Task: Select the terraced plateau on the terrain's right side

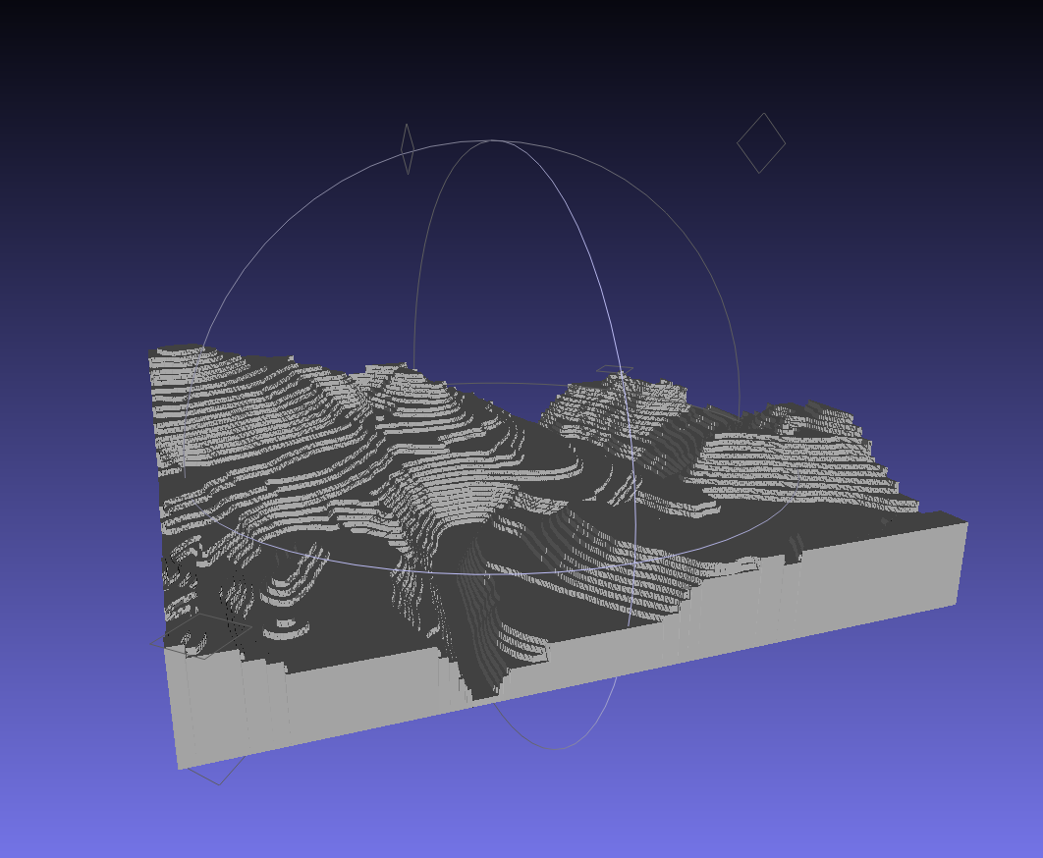Action: coord(786,461)
